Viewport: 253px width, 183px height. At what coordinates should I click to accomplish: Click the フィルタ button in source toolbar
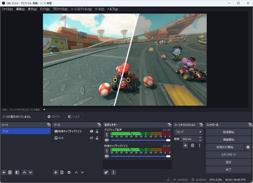[74, 117]
